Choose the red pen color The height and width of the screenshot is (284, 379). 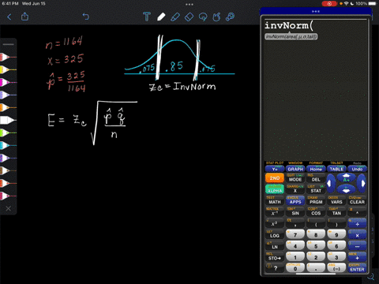[8, 57]
